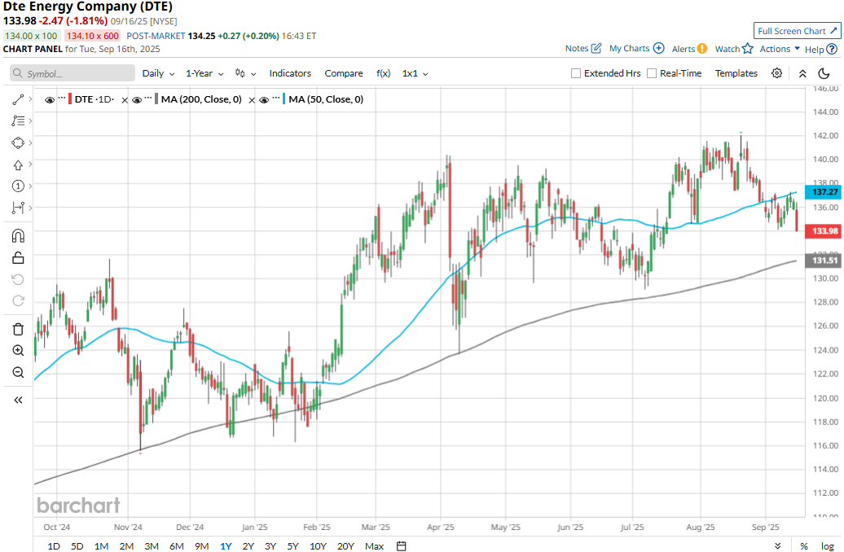Toggle log scale mode
The height and width of the screenshot is (552, 844).
coord(828,546)
